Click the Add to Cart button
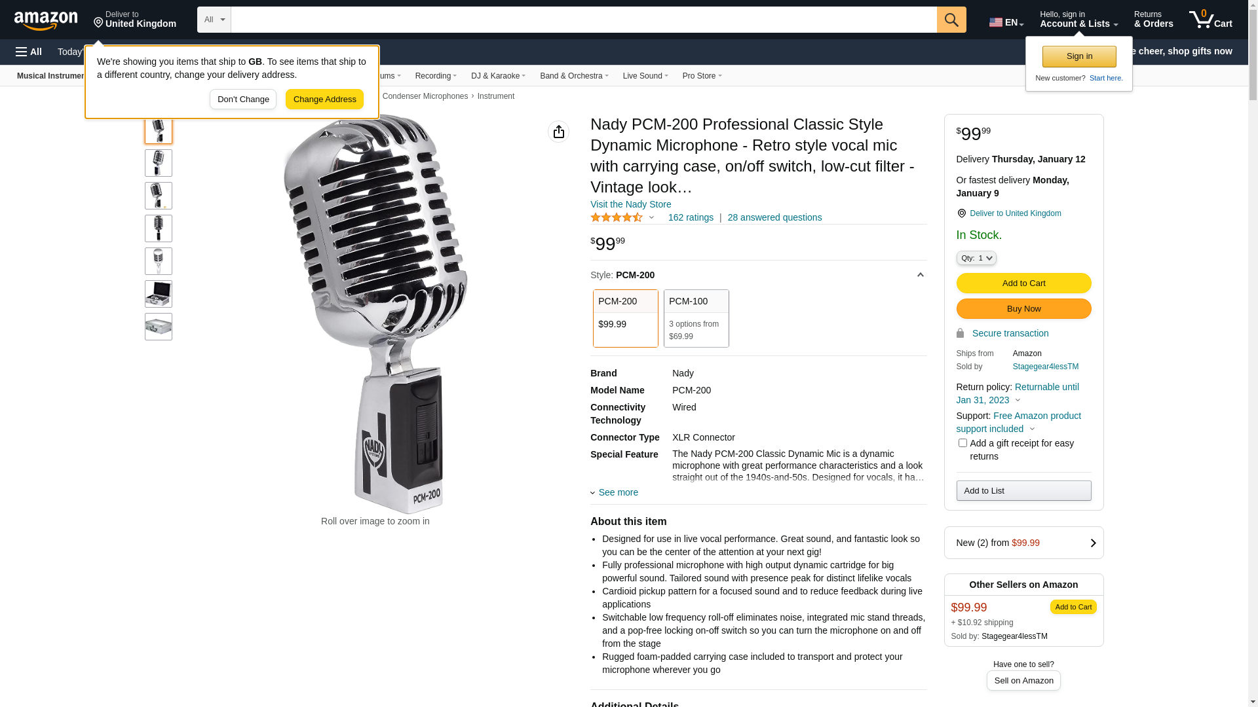Image resolution: width=1258 pixels, height=707 pixels. [1023, 283]
